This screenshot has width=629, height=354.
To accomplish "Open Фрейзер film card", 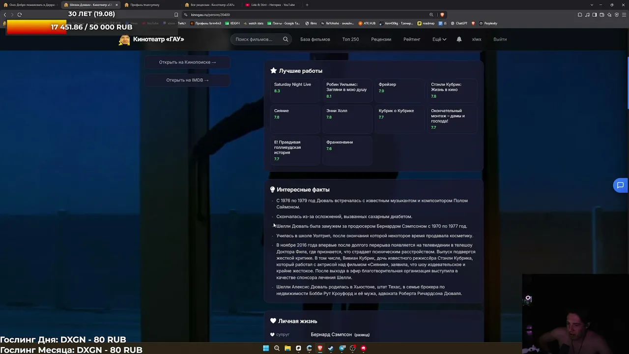I will [400, 90].
